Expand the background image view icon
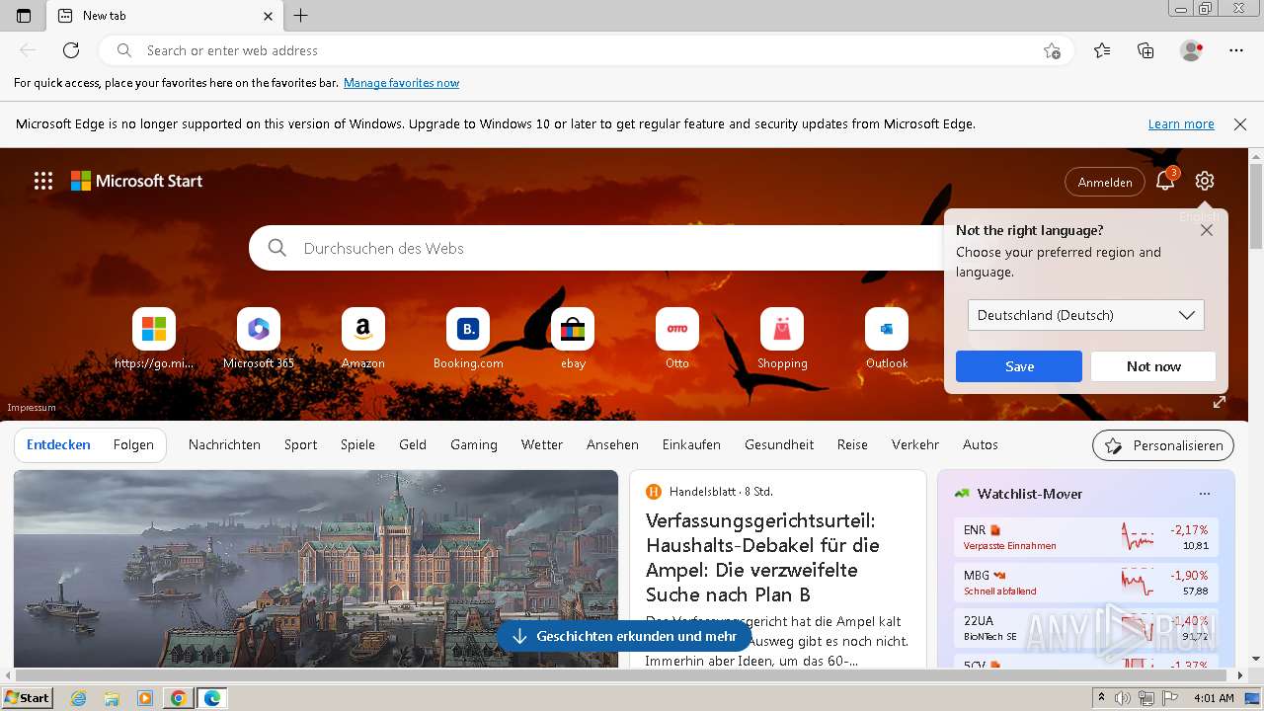Image resolution: width=1264 pixels, height=711 pixels. click(x=1220, y=402)
